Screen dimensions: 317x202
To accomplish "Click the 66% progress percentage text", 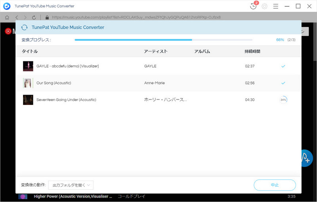I will click(x=280, y=40).
